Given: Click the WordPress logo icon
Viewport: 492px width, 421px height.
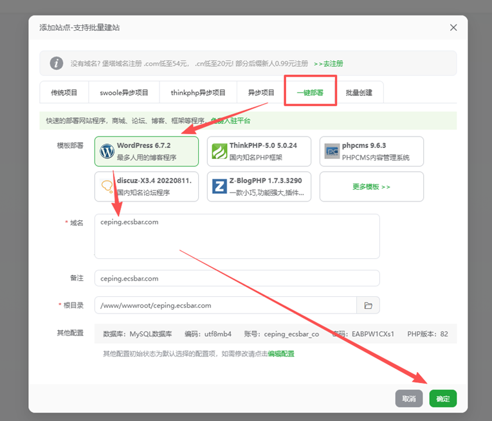Looking at the screenshot, I should (107, 151).
